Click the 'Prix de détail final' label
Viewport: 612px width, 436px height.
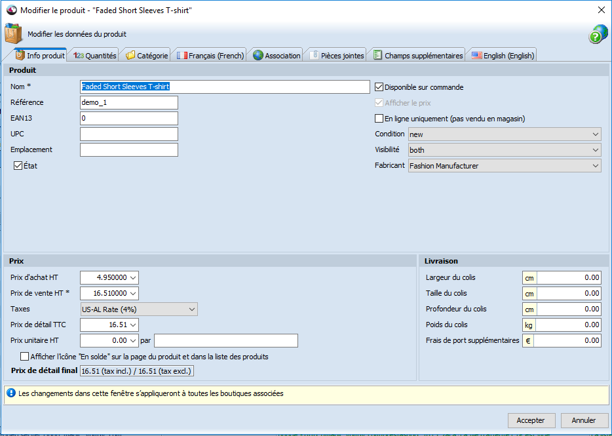coord(45,370)
